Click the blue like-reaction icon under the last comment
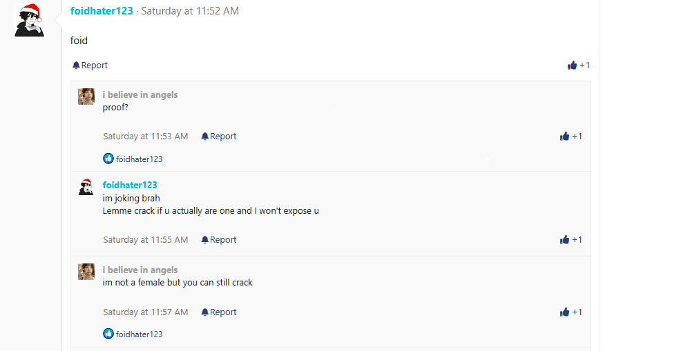 click(x=108, y=334)
